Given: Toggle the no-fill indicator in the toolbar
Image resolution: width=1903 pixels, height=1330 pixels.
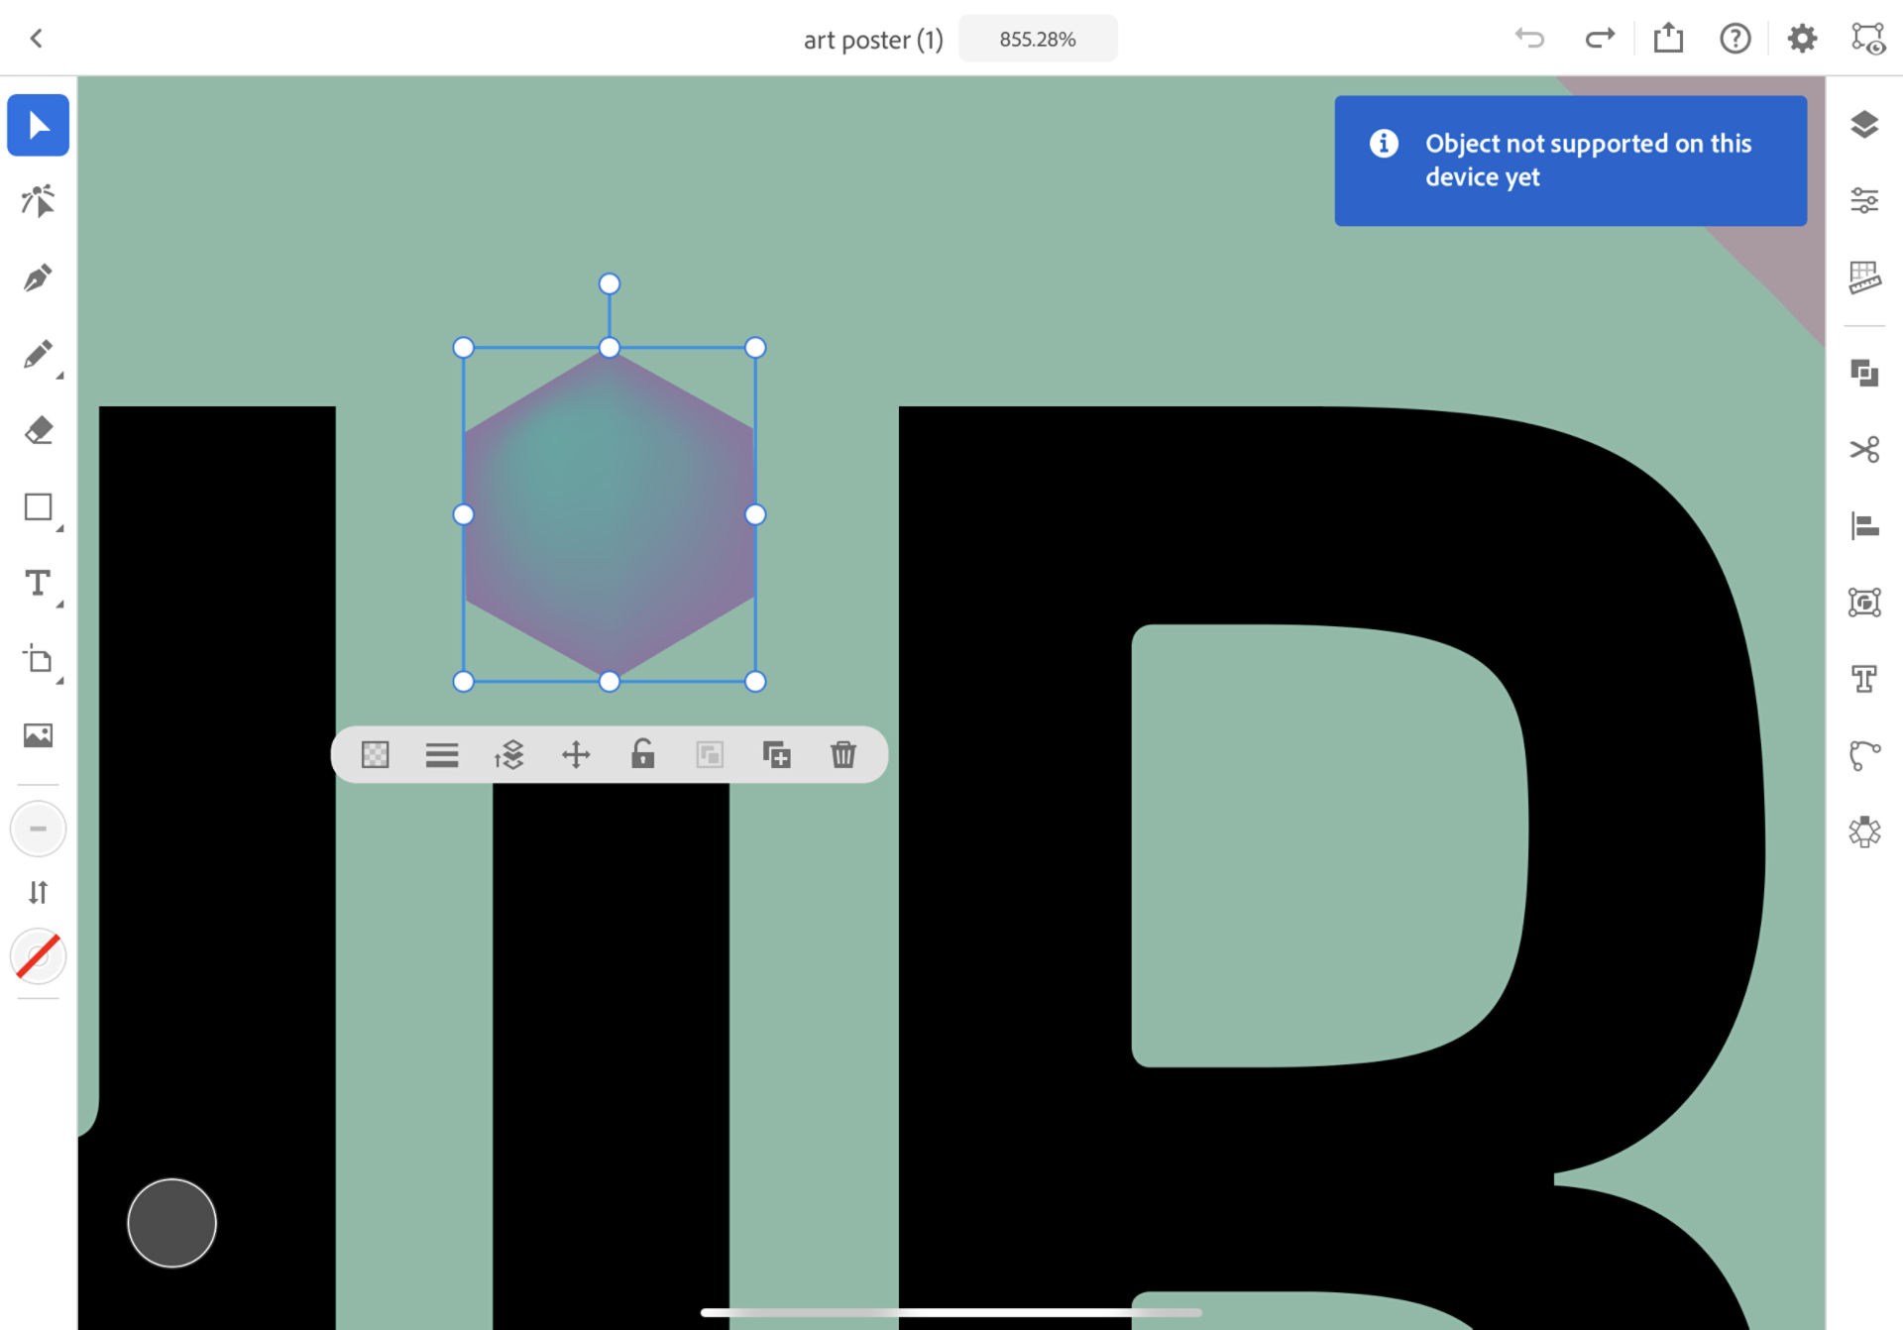Looking at the screenshot, I should (38, 956).
